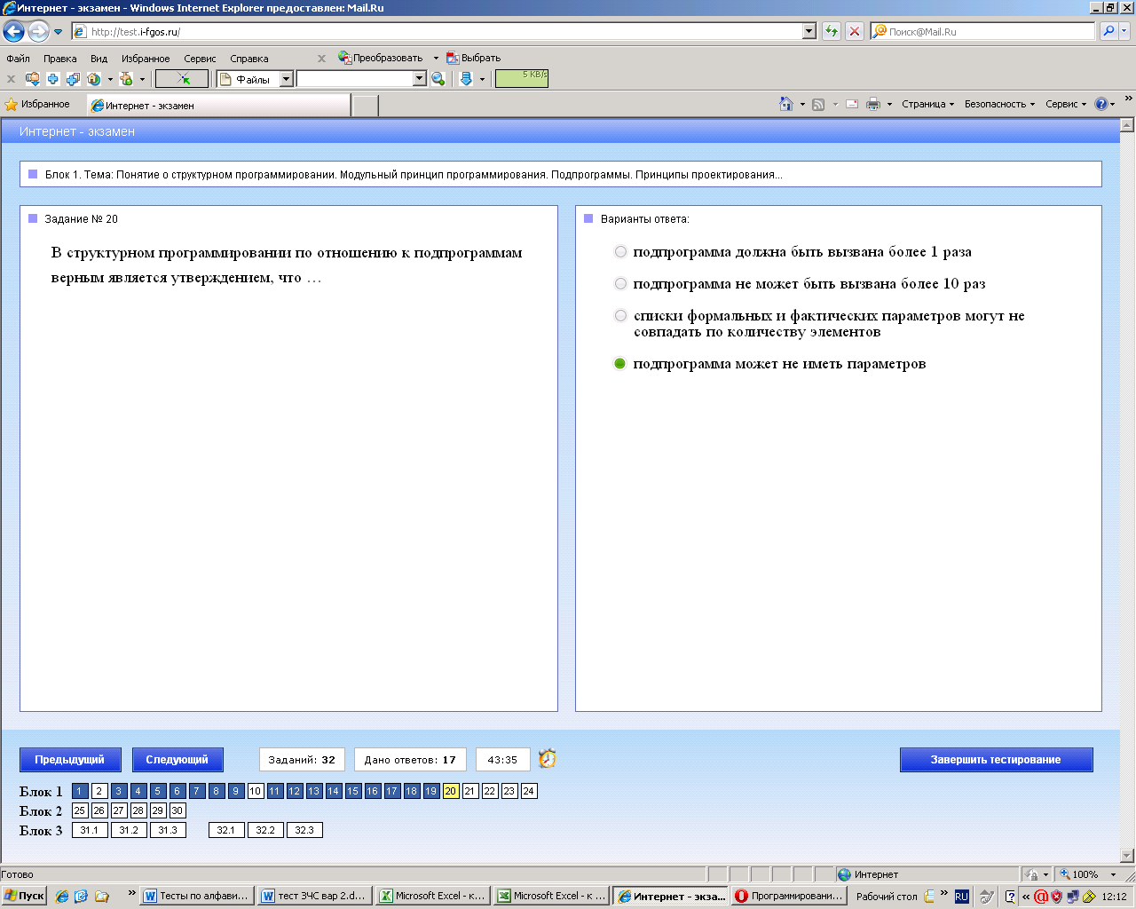Open the new blank tab button
Screen dimensions: 1136x909
[366, 106]
